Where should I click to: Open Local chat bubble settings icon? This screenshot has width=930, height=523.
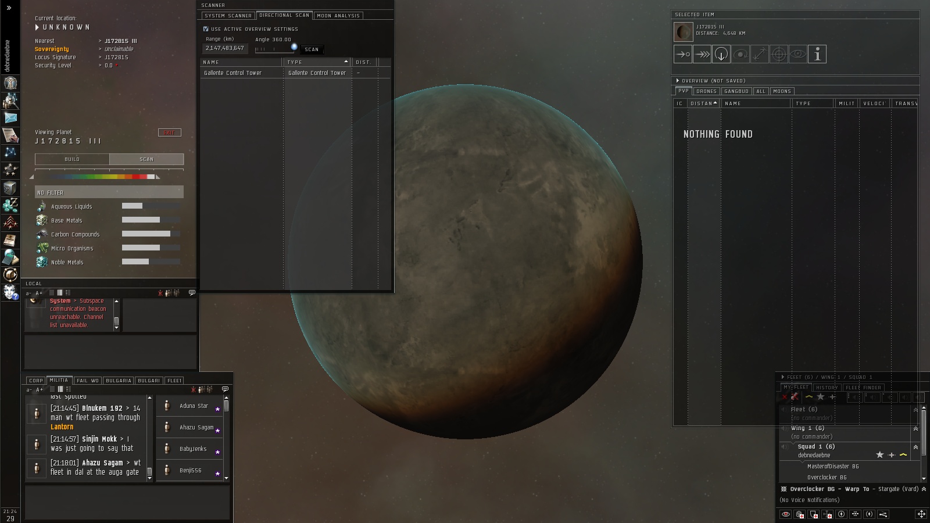192,293
